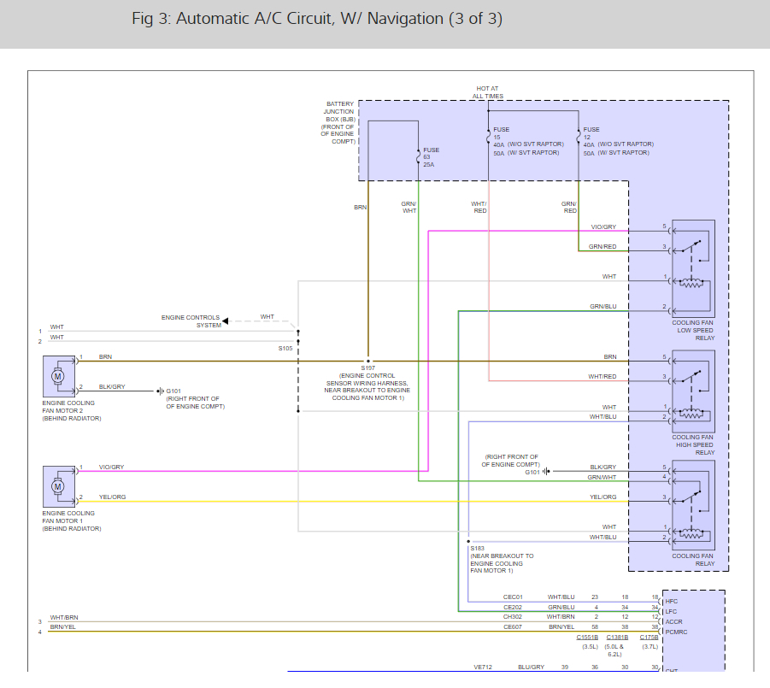Click the Engine Cooling Fan Motor 1 symbol
The height and width of the screenshot is (688, 770).
[x=59, y=486]
